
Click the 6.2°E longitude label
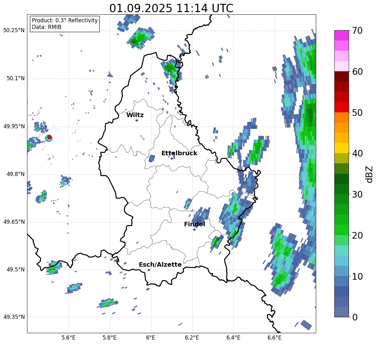coord(192,338)
